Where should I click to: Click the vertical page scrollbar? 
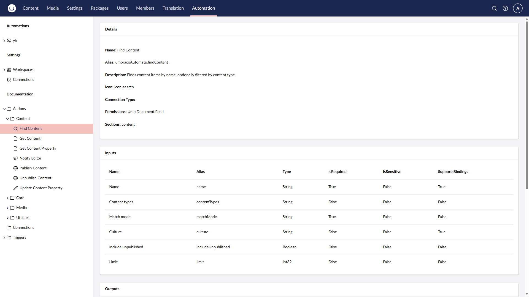pyautogui.click(x=527, y=105)
